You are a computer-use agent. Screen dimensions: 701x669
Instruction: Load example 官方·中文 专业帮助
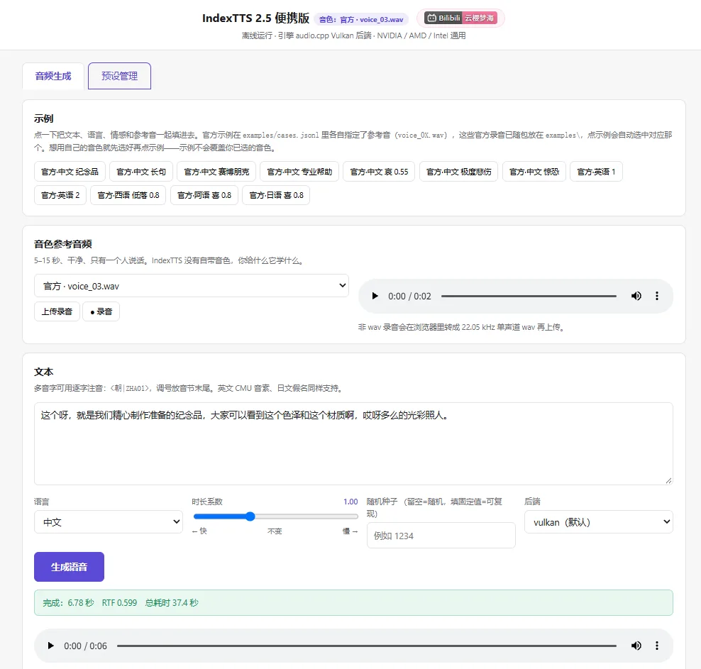(x=299, y=172)
